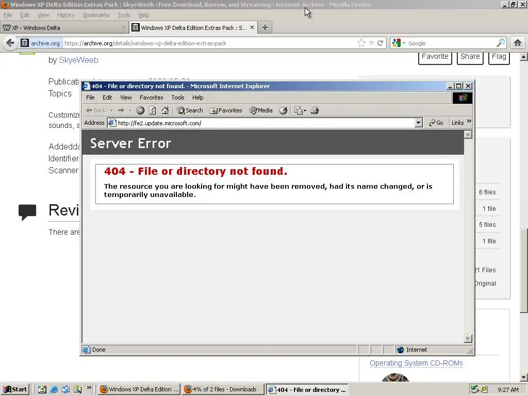
Task: Click the Home icon in Internet Explorer
Action: [x=165, y=110]
